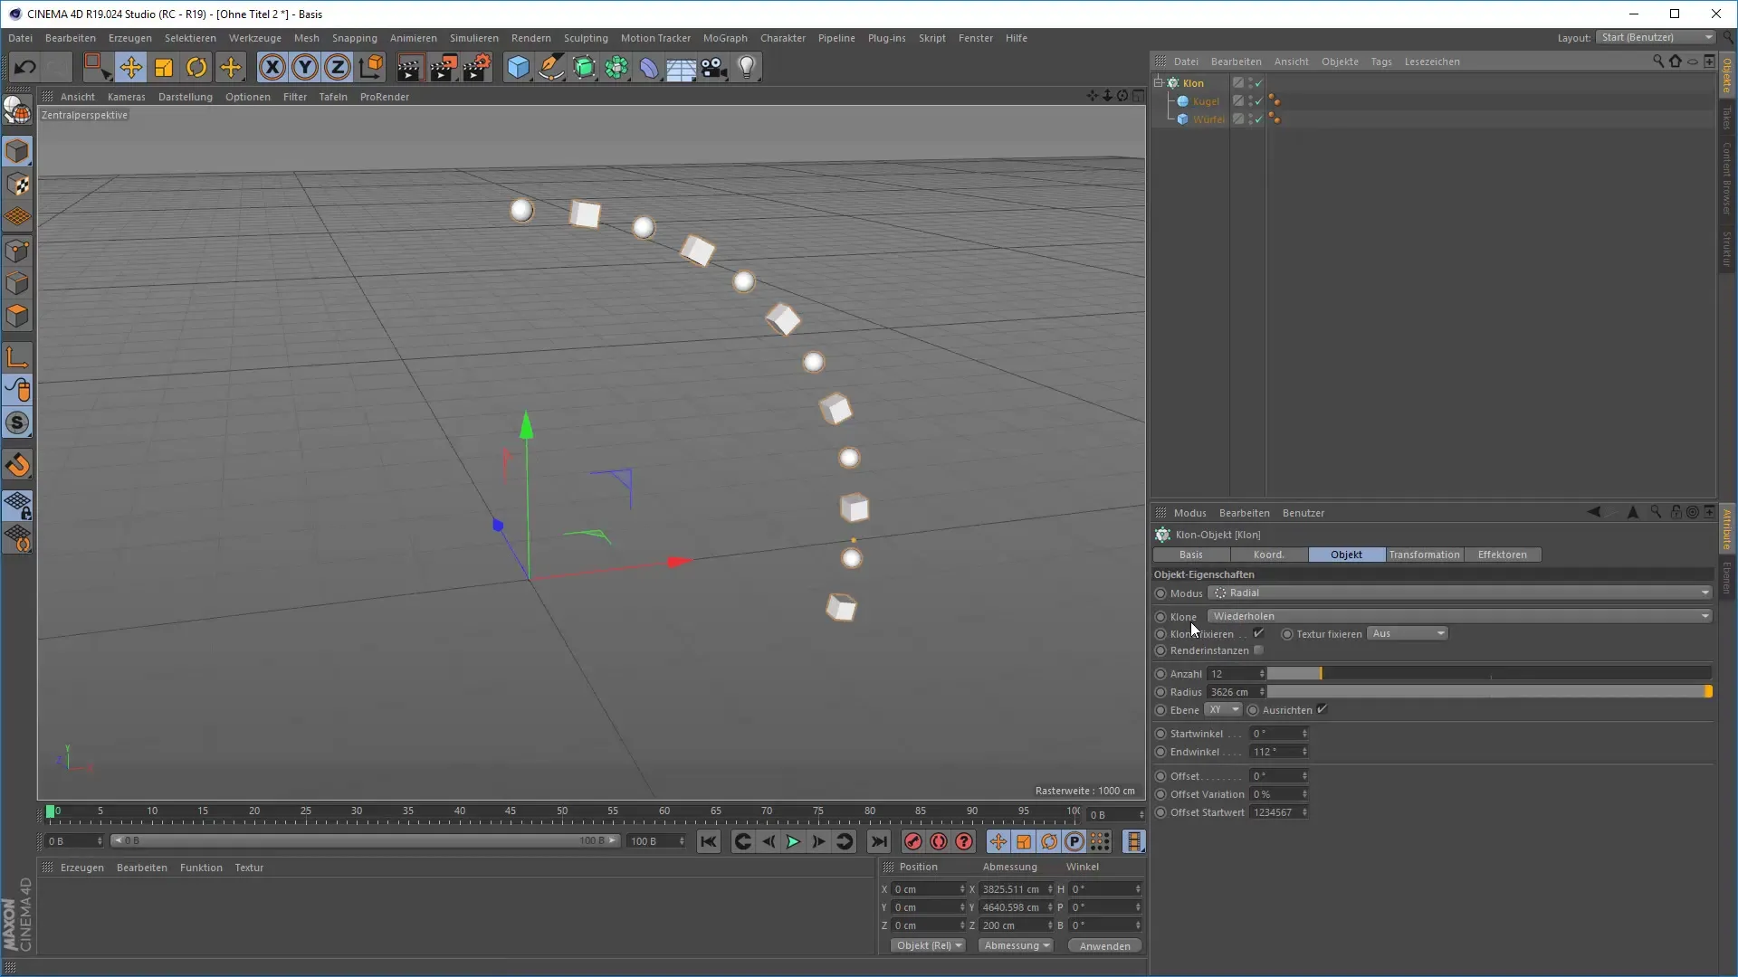
Task: Open the Objekt (Rel) dropdown
Action: [x=929, y=945]
